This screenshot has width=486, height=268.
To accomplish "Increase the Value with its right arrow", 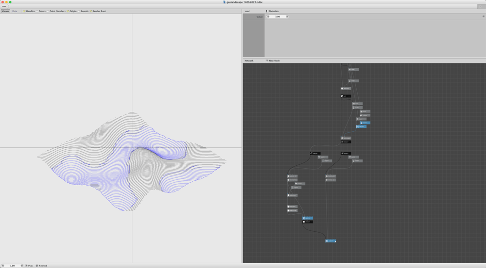I will pyautogui.click(x=287, y=16).
